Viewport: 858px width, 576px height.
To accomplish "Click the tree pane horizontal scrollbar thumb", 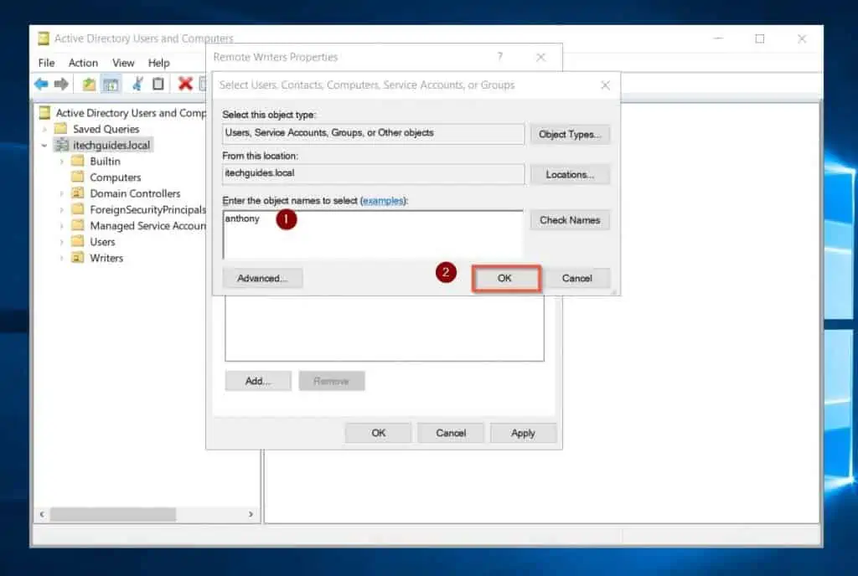I will point(113,514).
